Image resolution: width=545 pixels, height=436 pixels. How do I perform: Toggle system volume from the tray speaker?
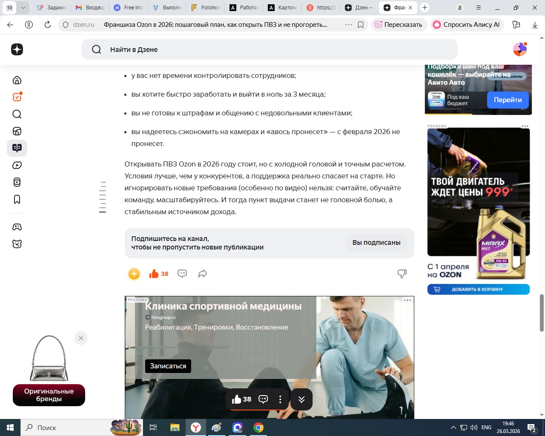tap(474, 427)
